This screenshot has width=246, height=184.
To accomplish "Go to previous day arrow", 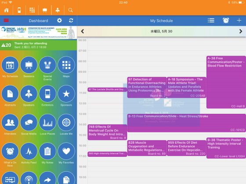I will tap(83, 31).
